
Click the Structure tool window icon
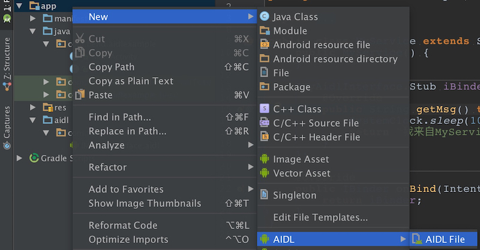tap(7, 87)
